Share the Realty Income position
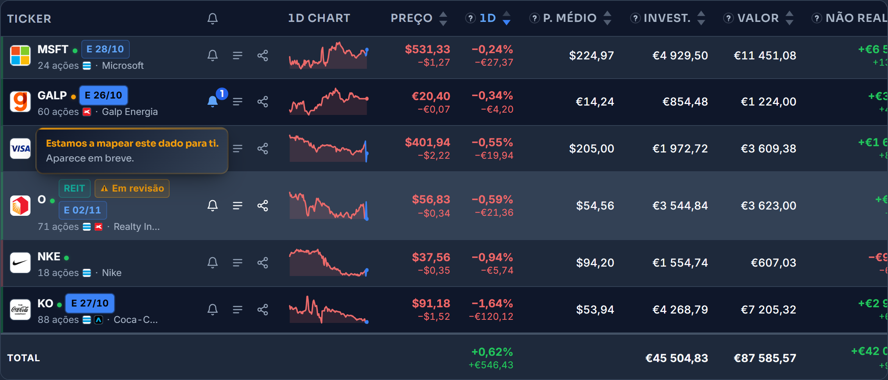Image resolution: width=888 pixels, height=380 pixels. 263,206
